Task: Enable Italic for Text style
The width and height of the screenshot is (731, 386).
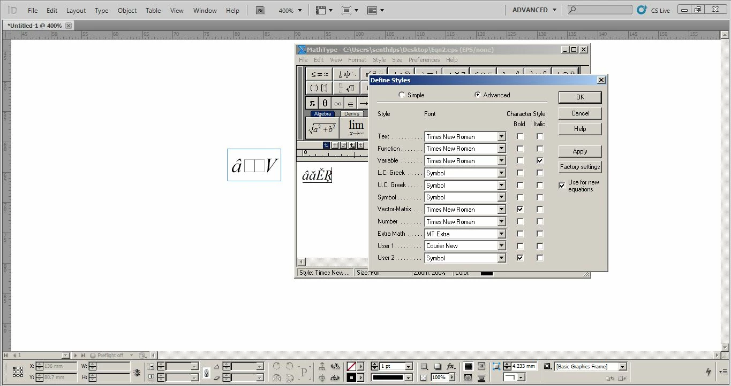Action: pos(540,136)
